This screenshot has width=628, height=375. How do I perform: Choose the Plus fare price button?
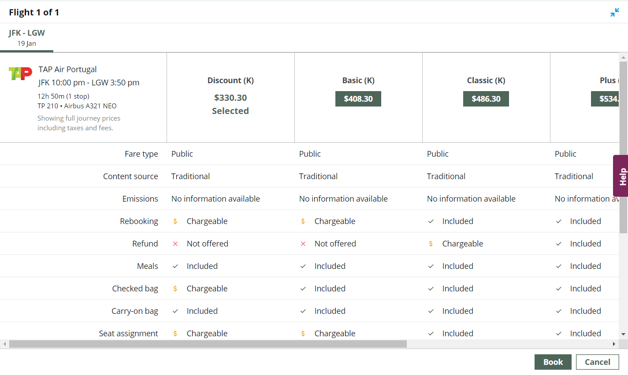[x=605, y=99]
